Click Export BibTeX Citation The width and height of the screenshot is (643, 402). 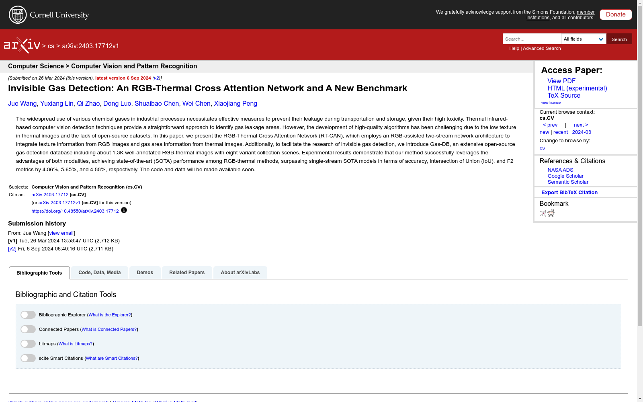click(x=569, y=193)
